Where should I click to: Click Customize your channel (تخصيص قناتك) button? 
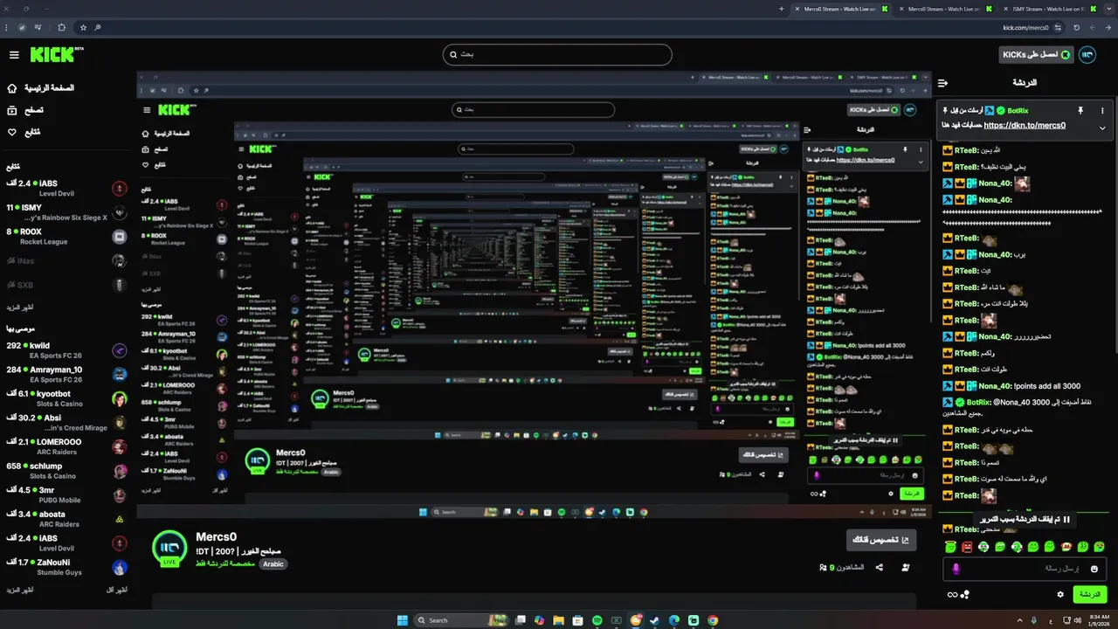pos(881,540)
